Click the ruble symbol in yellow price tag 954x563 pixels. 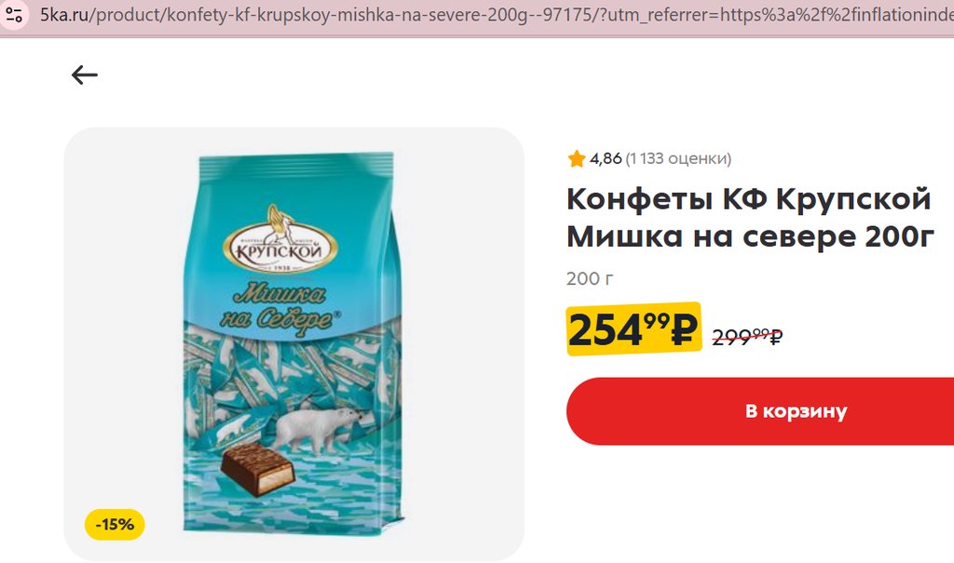[x=685, y=330]
